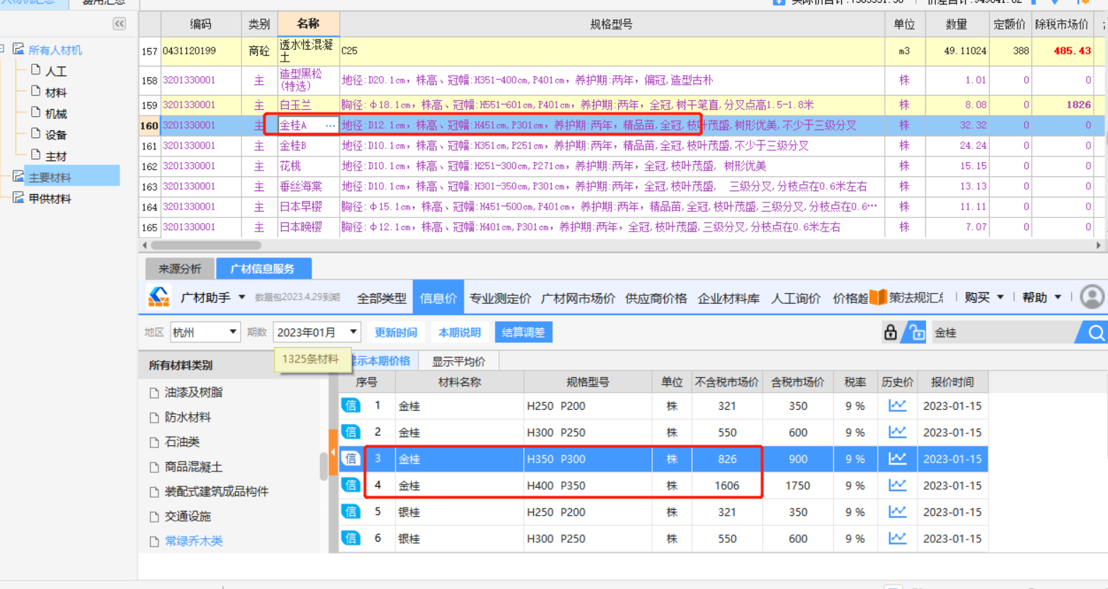Click the 结算调差 button
This screenshot has height=589, width=1108.
(x=523, y=332)
